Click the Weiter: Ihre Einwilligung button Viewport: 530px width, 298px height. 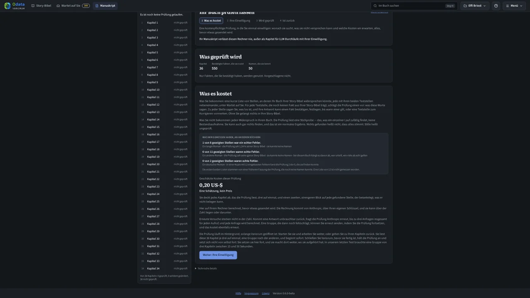click(218, 255)
